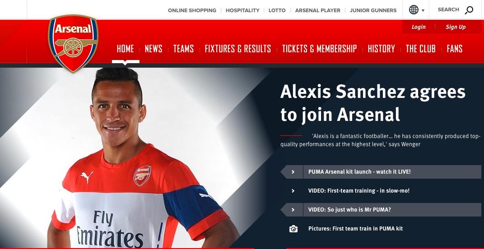
Task: Expand the language dropdown arrow
Action: pyautogui.click(x=423, y=10)
